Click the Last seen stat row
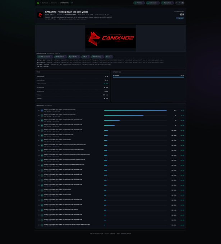The width and height of the screenshot is (221, 244). pos(72,99)
